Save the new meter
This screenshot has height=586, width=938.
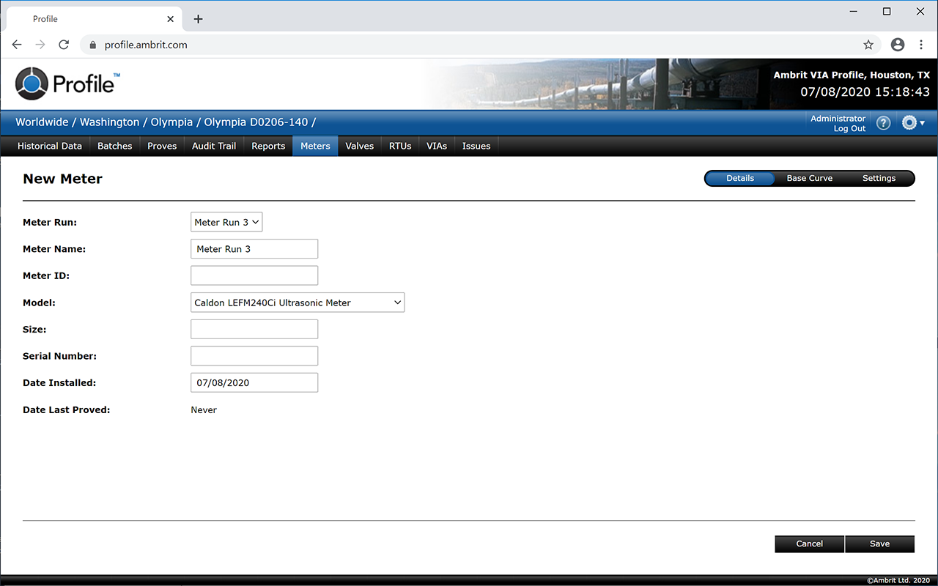coord(879,544)
